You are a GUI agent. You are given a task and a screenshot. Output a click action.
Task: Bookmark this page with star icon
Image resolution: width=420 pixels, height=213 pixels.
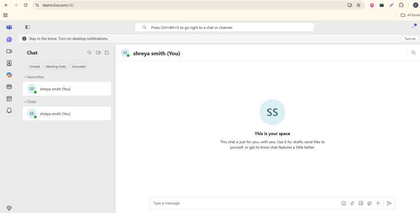(358, 5)
